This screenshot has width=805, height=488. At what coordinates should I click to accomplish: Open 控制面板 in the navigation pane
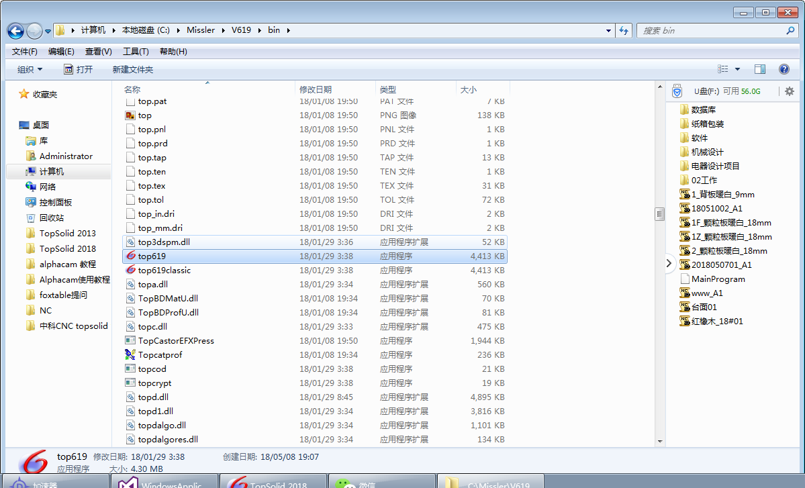[x=49, y=201]
